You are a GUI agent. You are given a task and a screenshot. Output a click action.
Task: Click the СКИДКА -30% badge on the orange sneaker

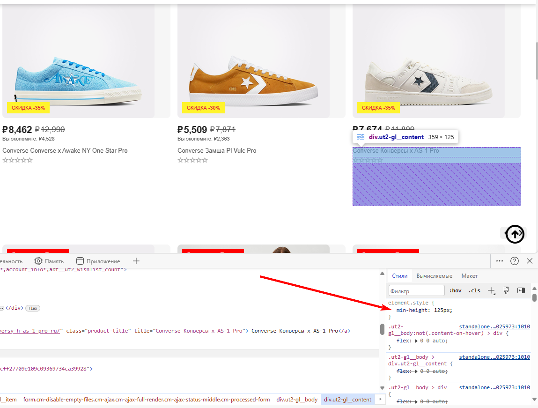[203, 108]
